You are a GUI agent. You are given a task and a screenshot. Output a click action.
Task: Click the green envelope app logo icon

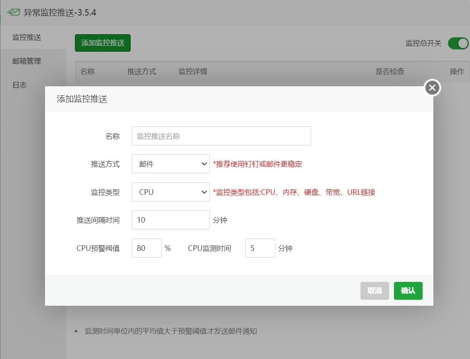coord(13,12)
